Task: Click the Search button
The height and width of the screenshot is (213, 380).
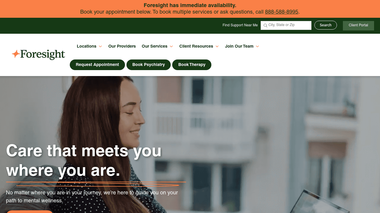Action: (326, 25)
